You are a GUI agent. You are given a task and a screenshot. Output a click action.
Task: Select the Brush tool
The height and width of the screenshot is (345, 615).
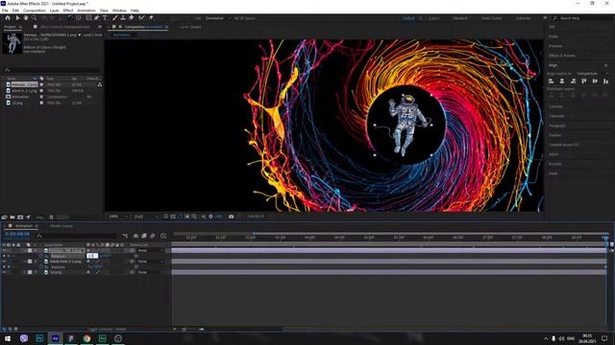click(x=115, y=18)
